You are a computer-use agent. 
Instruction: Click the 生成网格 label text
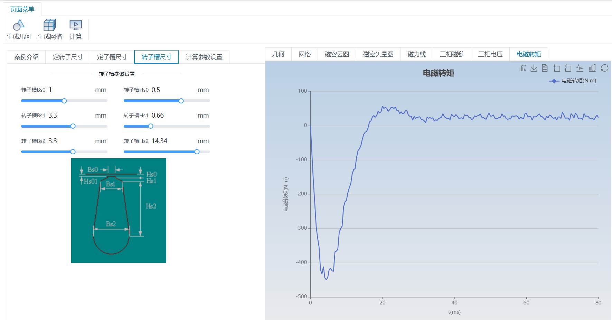(x=50, y=37)
